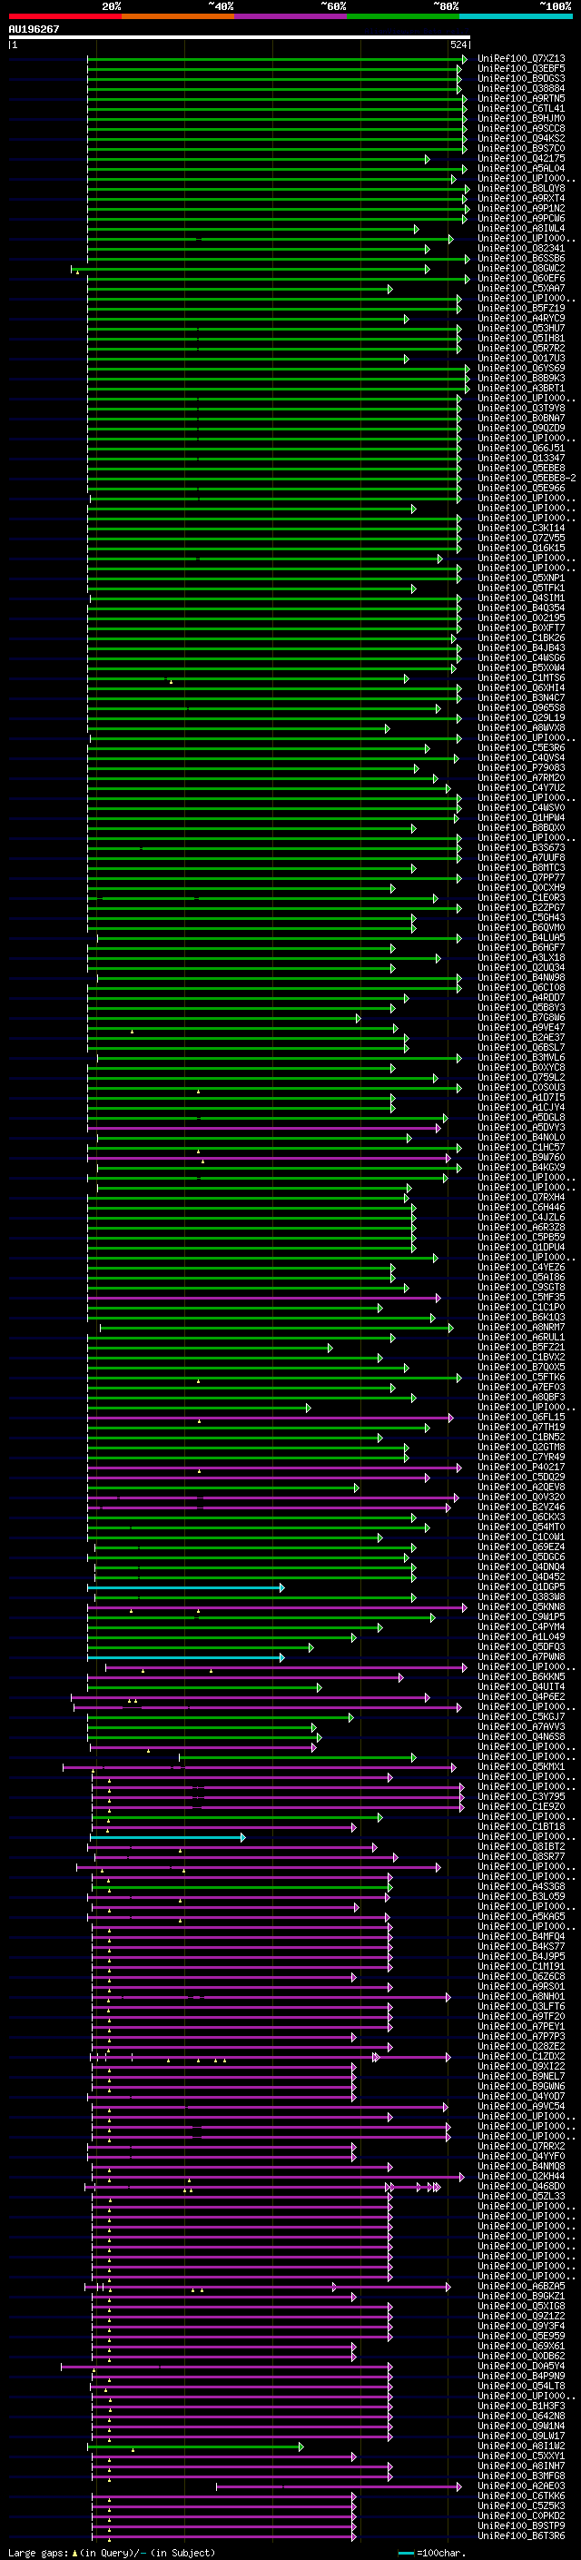581x2560 pixels.
Task: Select UniRef100_A9RXT4 label
Action: [521, 198]
